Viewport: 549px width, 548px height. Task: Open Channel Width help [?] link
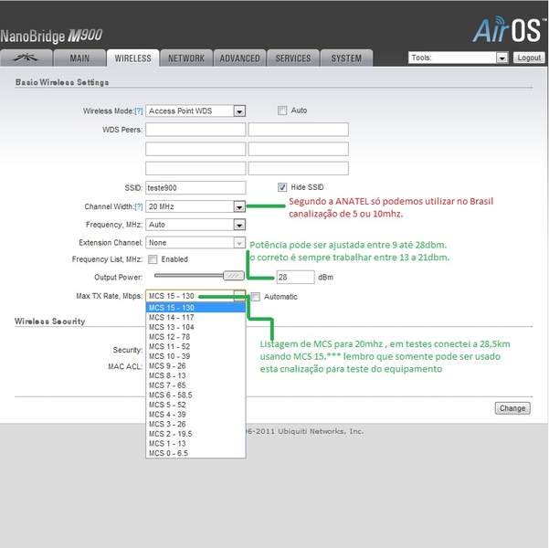point(139,206)
